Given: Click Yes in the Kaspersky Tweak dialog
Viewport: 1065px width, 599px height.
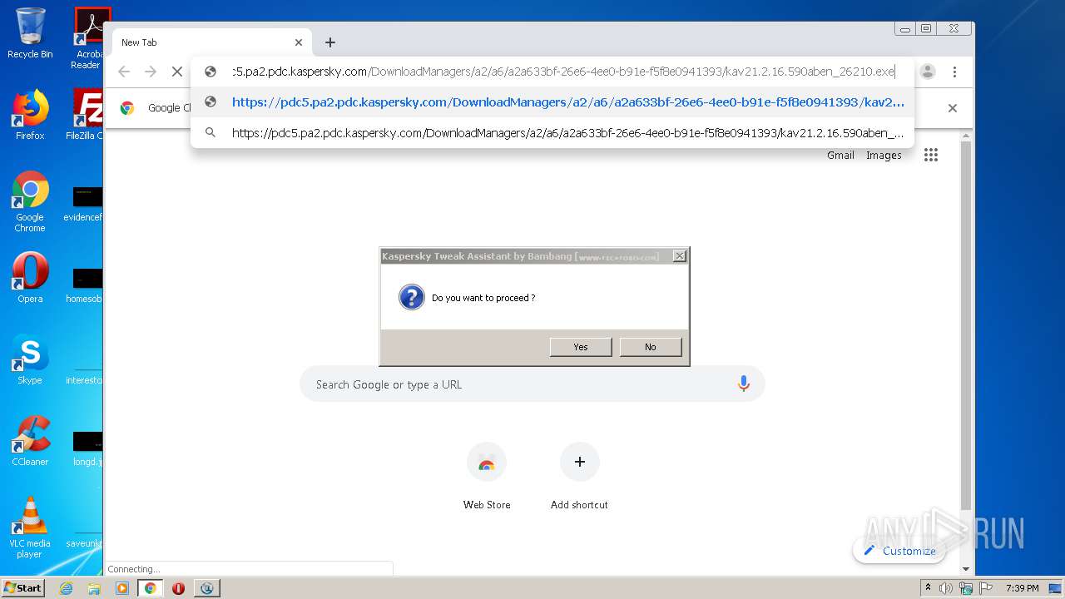Looking at the screenshot, I should 581,347.
